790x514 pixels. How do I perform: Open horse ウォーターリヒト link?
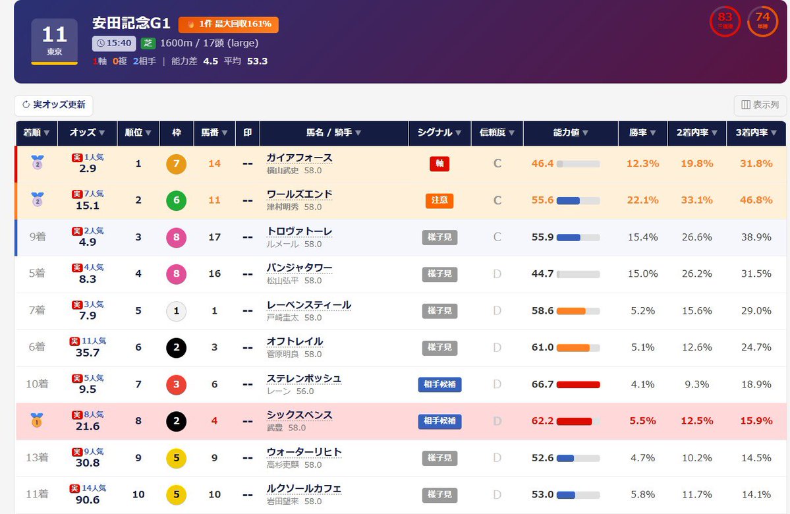click(304, 453)
